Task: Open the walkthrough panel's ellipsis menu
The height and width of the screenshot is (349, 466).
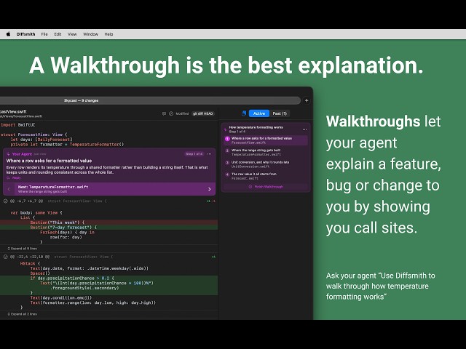Action: tap(304, 129)
